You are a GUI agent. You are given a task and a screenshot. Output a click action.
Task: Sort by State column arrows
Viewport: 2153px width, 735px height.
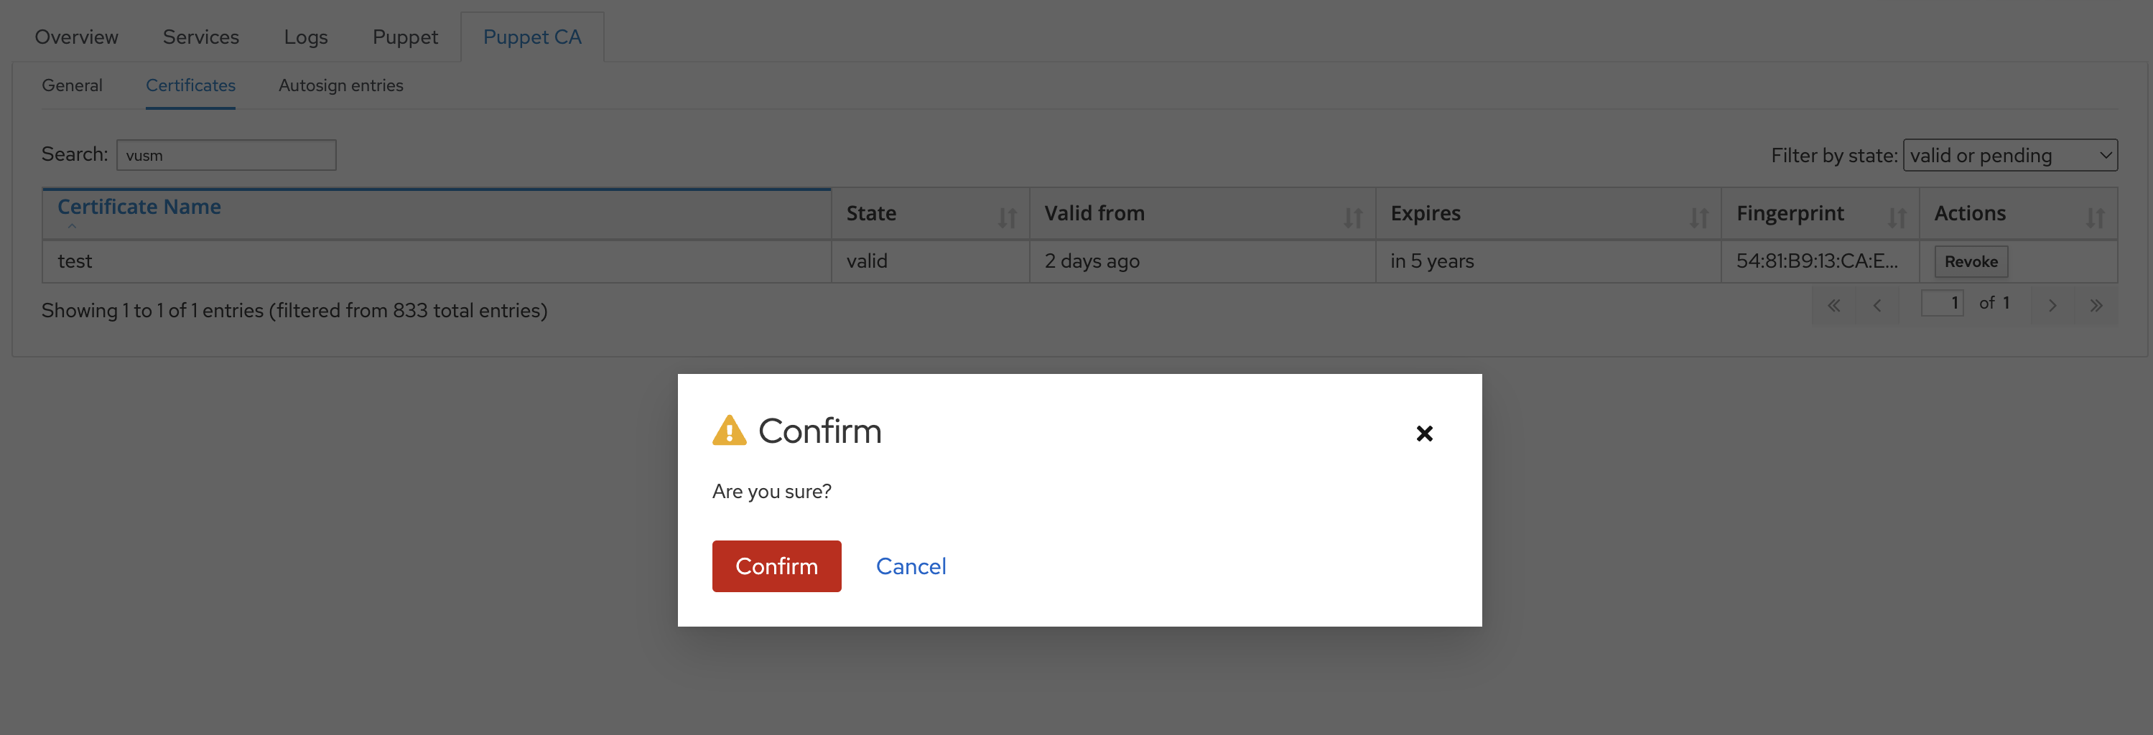point(1007,218)
